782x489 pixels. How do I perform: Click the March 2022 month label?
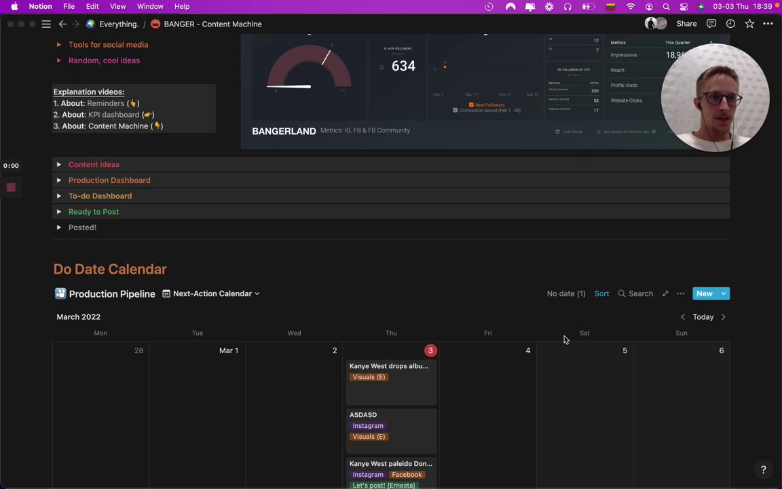78,317
